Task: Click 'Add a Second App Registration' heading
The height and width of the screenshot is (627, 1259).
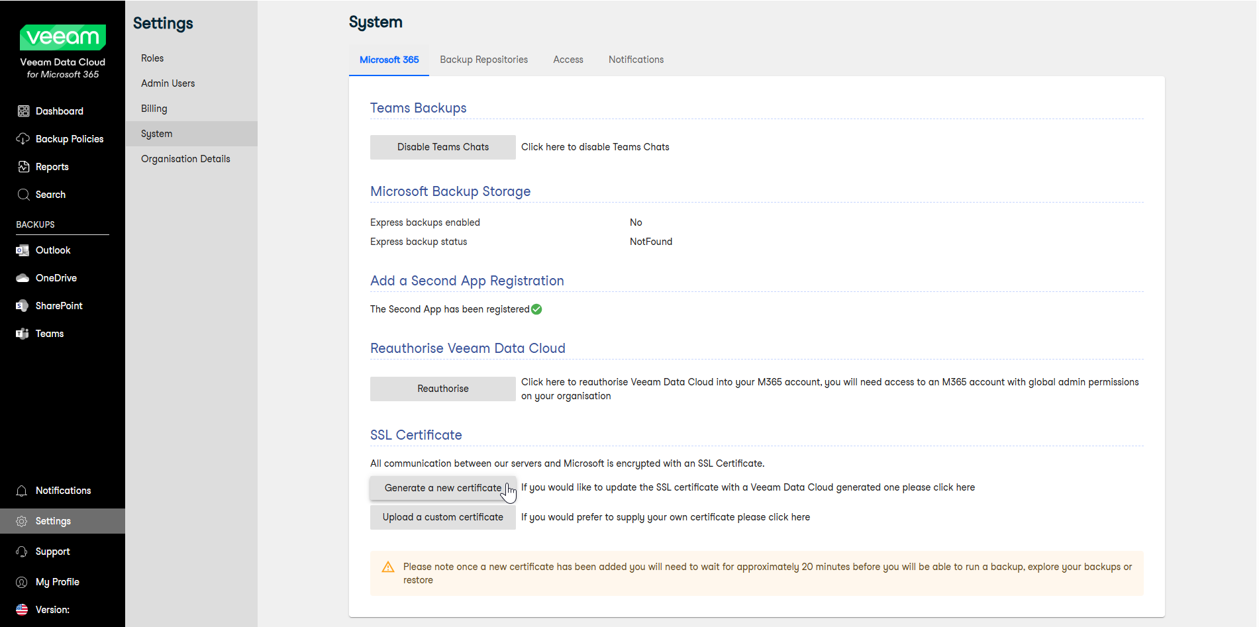Action: point(467,281)
